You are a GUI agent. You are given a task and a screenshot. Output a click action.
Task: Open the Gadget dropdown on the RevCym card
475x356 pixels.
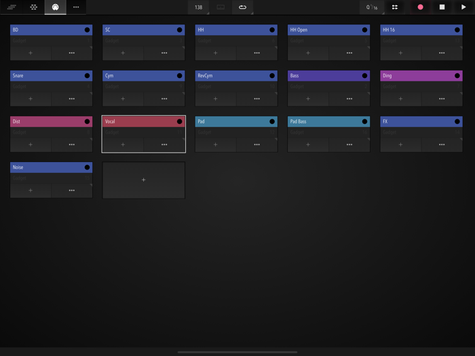click(x=236, y=87)
